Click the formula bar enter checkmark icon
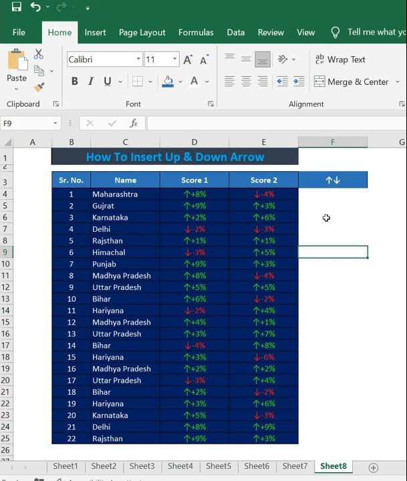The width and height of the screenshot is (407, 481). click(112, 124)
